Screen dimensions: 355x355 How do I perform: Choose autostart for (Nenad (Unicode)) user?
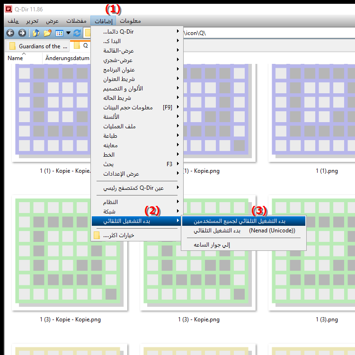coord(244,231)
